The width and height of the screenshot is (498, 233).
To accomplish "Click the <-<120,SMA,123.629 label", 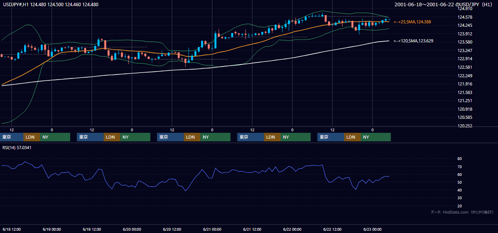I will pos(413,41).
